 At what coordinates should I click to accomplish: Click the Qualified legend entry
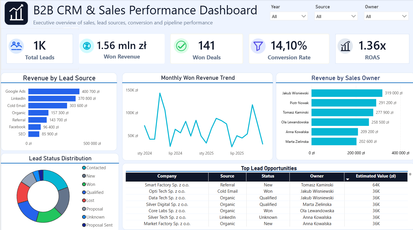[93, 192]
